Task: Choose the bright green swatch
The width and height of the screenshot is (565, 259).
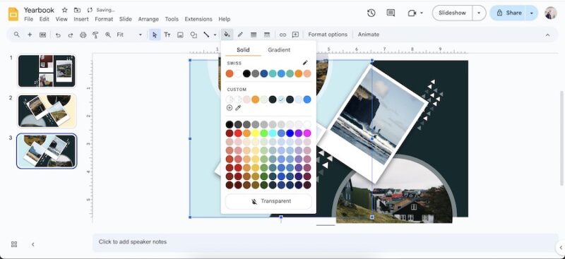Action: (x=264, y=133)
